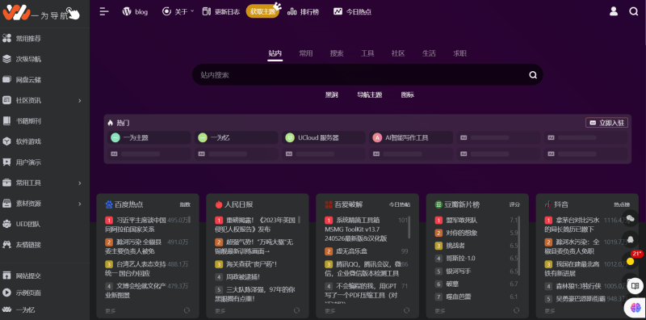The height and width of the screenshot is (320, 646).
Task: Refresh the 吾爱破解 card
Action: (x=407, y=310)
